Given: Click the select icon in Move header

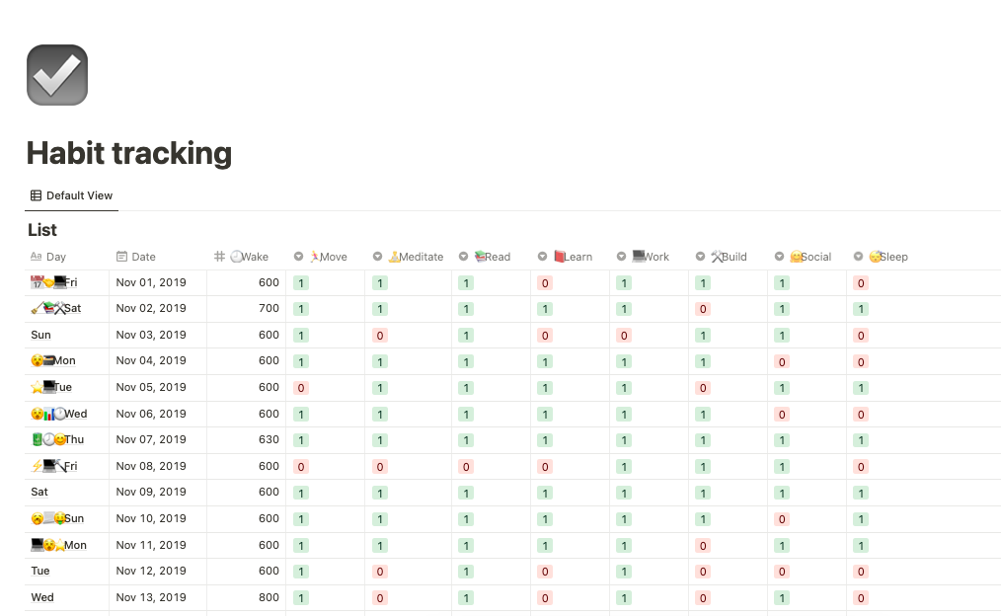Looking at the screenshot, I should pos(299,257).
